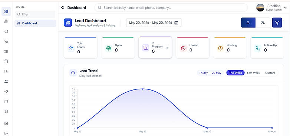The width and height of the screenshot is (290, 136).
Task: Collapse the menu with the double chevron
Action: click(63, 7)
